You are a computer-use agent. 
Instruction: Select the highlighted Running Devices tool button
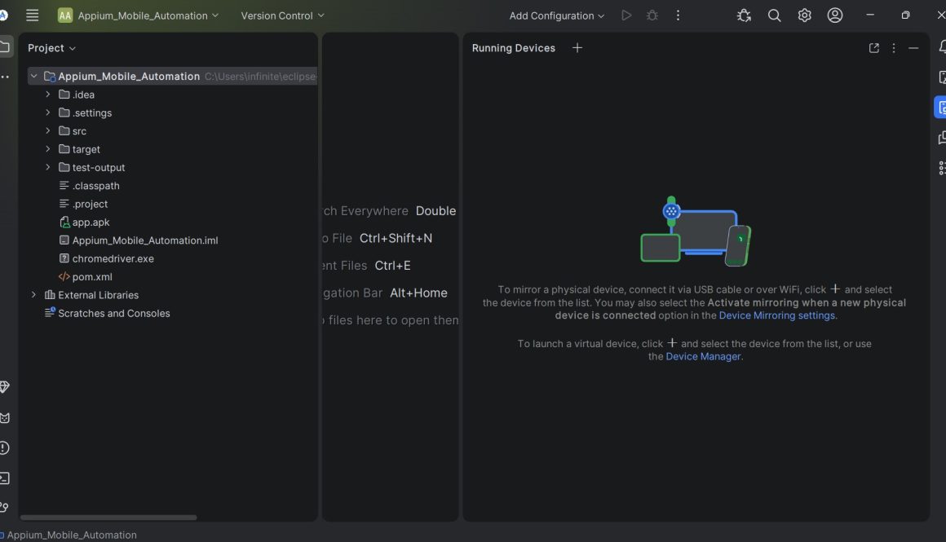(940, 108)
